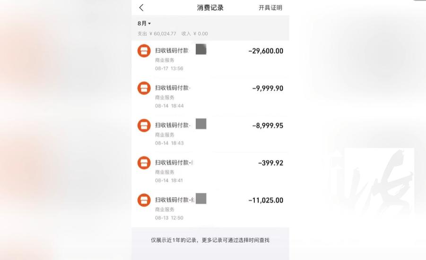426x260 pixels.
Task: Click merchant icon for the 08-13 12:50 payment
Action: (x=144, y=200)
